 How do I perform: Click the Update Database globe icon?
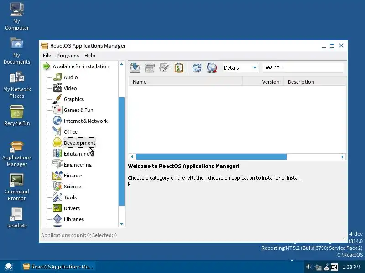click(x=212, y=67)
